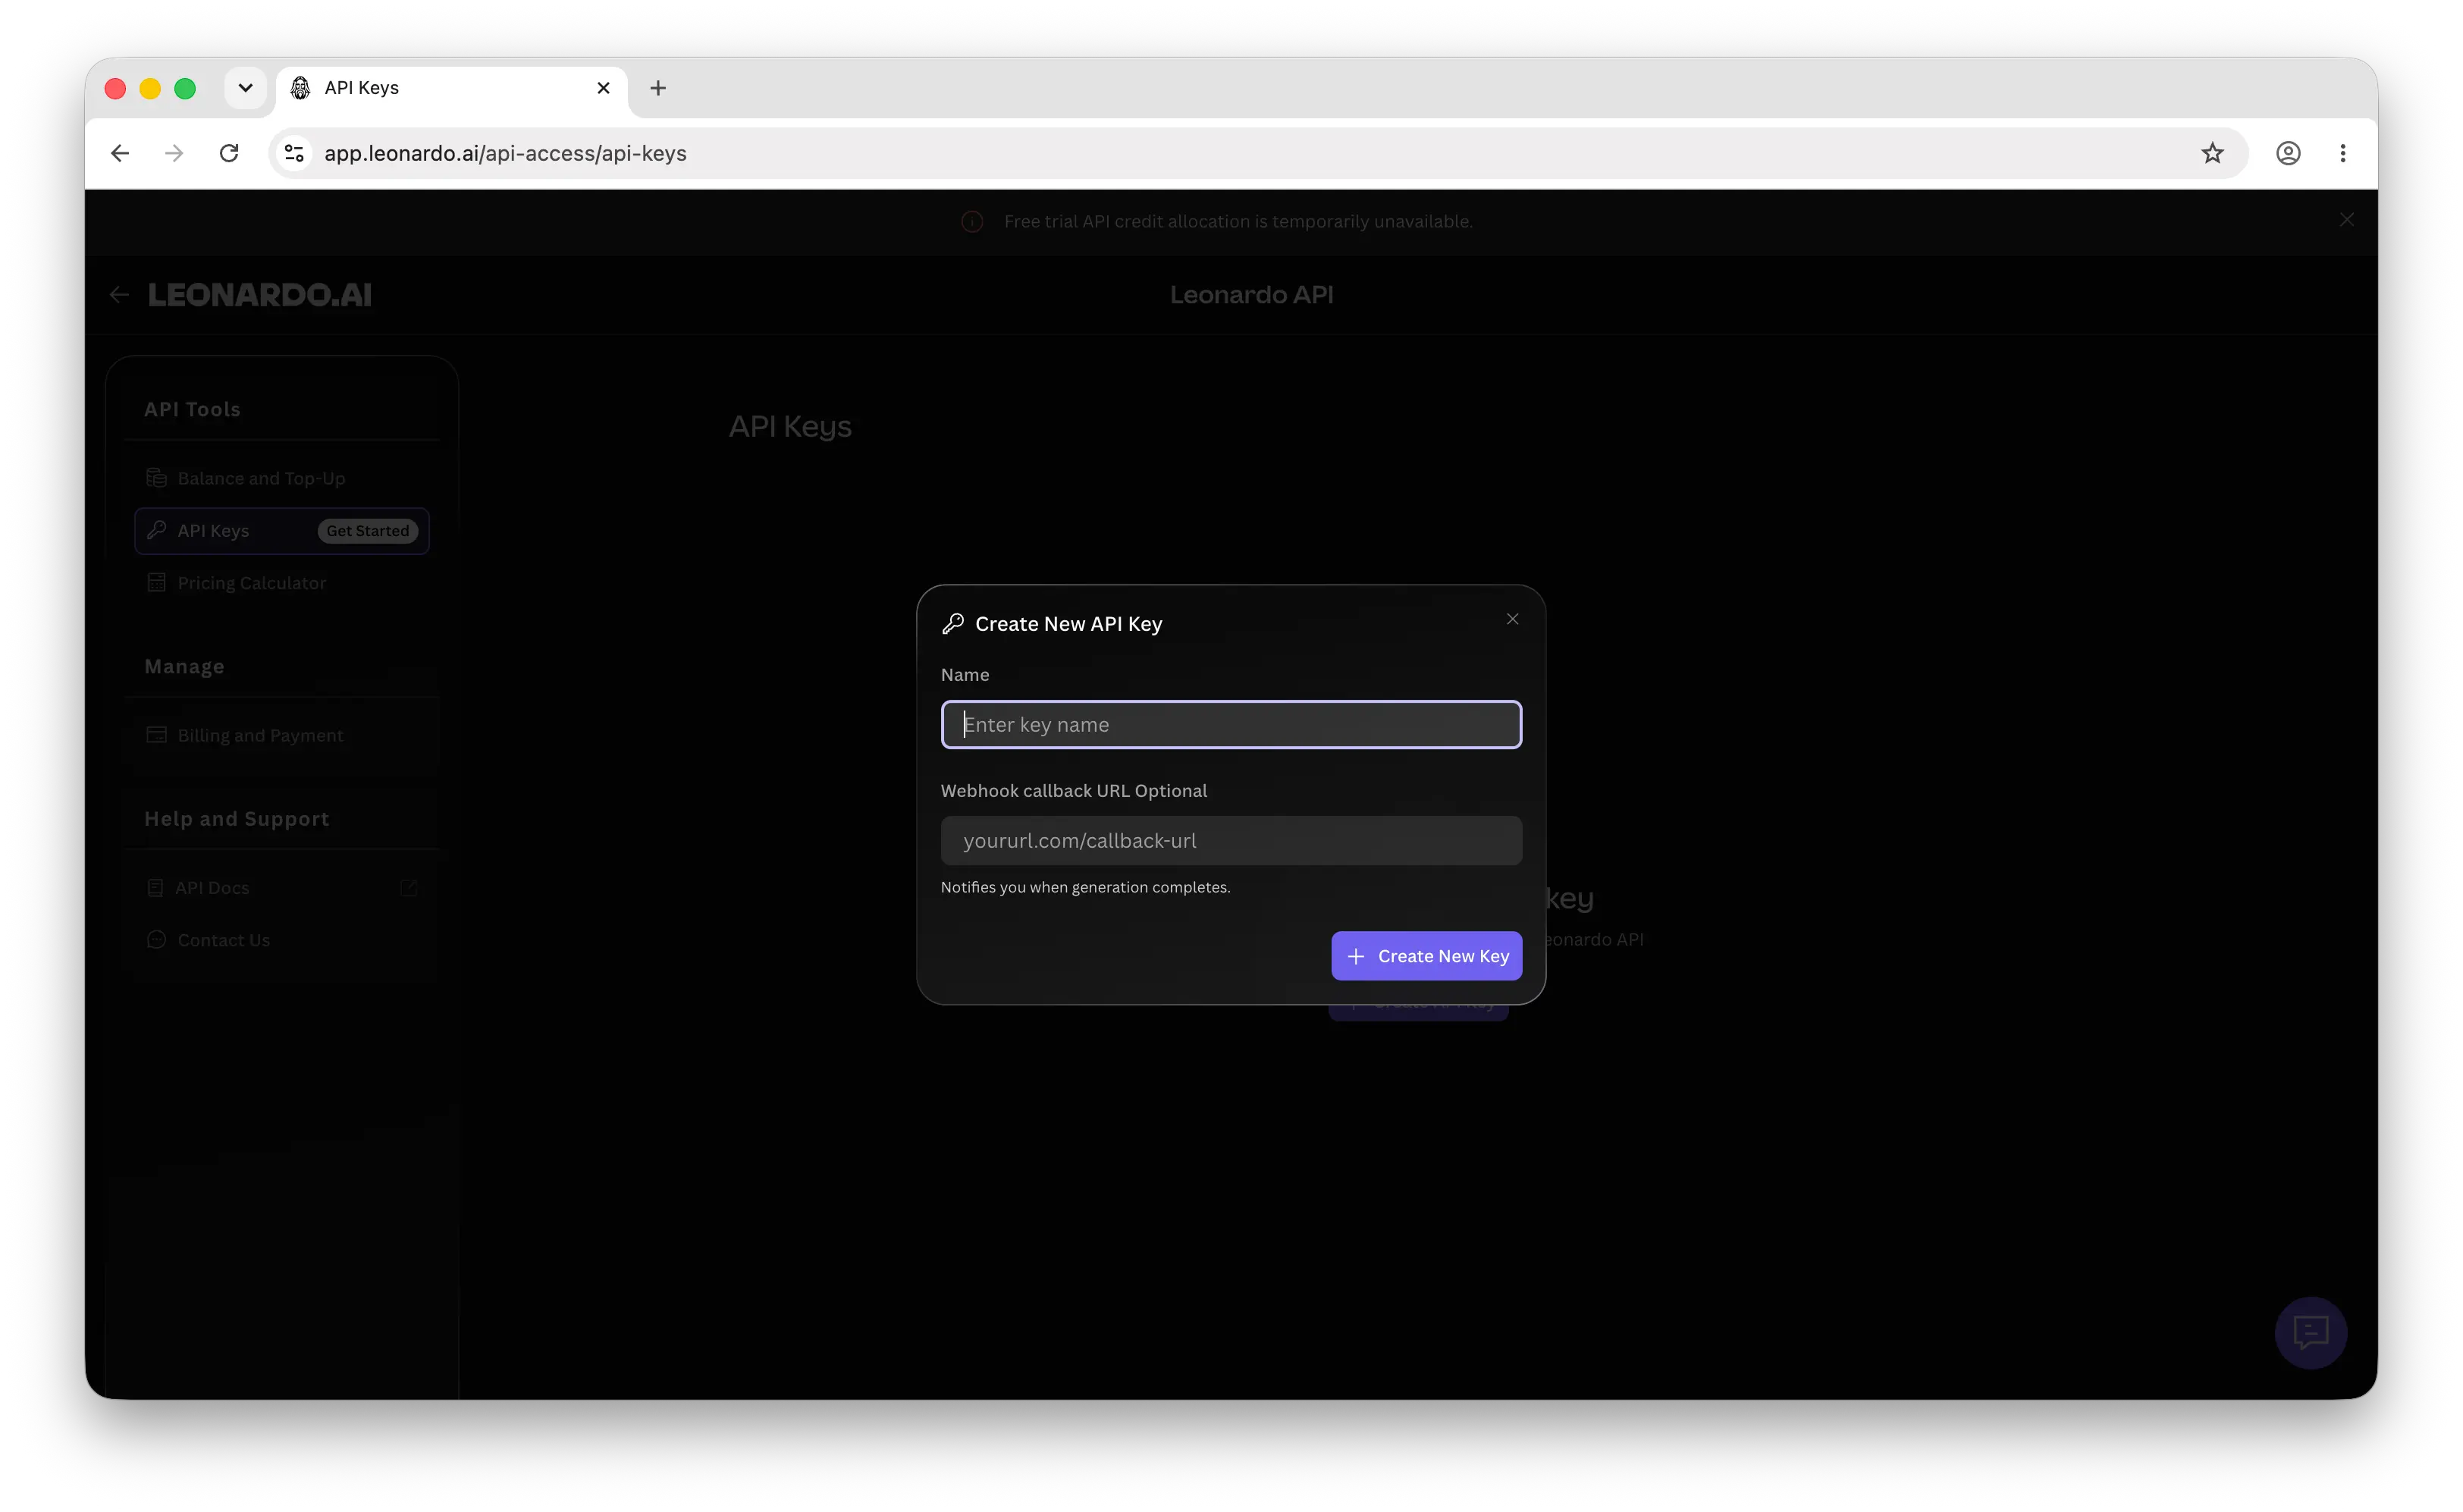The width and height of the screenshot is (2463, 1512).
Task: Click the Pricing Calculator icon
Action: pyautogui.click(x=157, y=583)
